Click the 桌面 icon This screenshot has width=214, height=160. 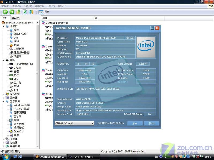(x=11, y=120)
